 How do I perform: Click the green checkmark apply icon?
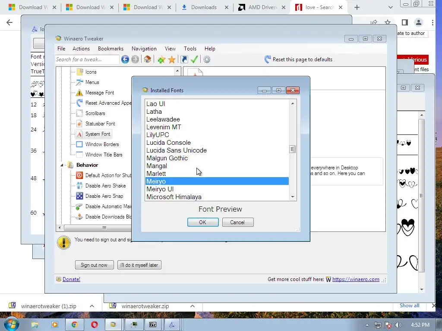pos(194,59)
